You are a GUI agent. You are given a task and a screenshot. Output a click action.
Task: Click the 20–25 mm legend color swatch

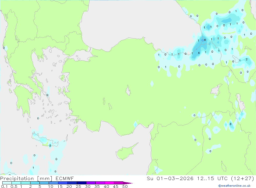pos(72,183)
